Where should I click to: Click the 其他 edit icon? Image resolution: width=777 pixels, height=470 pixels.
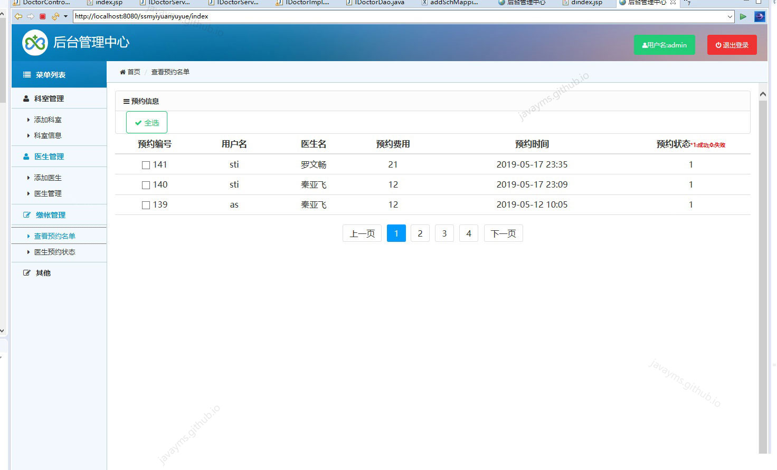click(27, 273)
